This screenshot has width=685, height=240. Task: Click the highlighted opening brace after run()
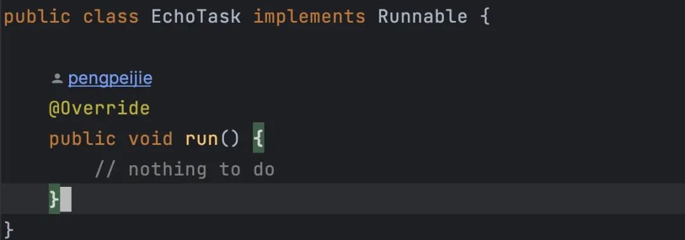pyautogui.click(x=258, y=138)
